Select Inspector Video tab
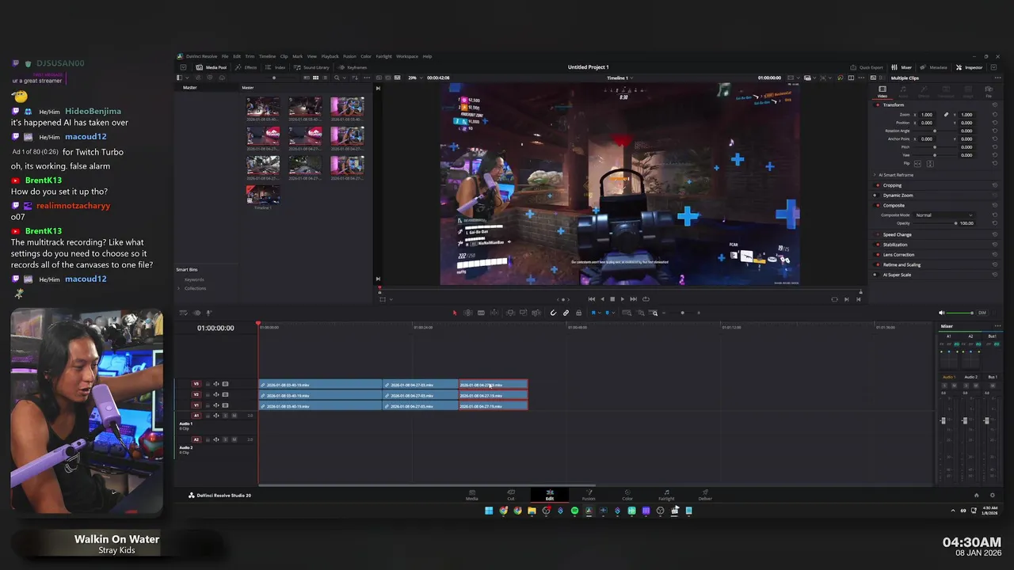 (882, 91)
